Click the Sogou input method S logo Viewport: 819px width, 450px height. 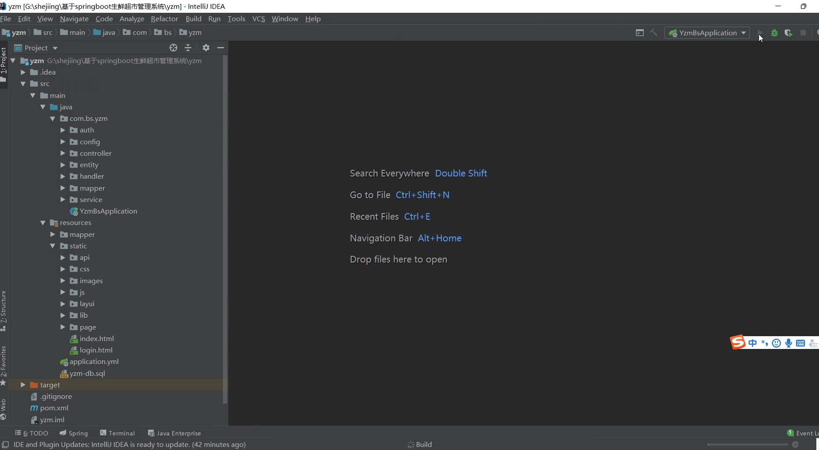[x=738, y=342]
